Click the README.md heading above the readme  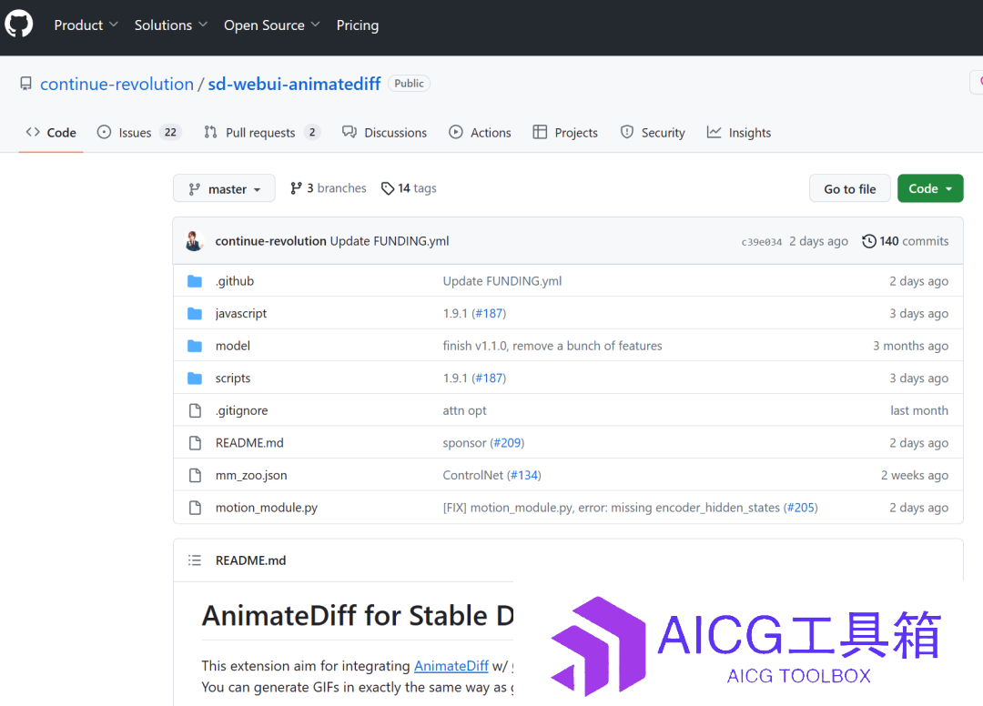(251, 560)
